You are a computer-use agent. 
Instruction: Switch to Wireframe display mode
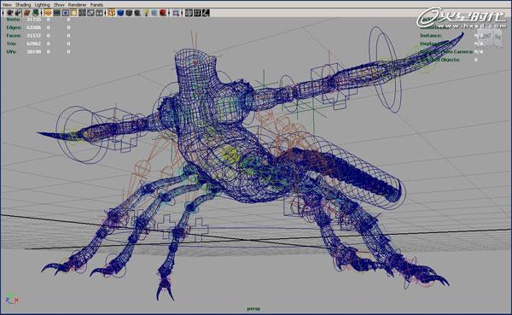coord(112,13)
